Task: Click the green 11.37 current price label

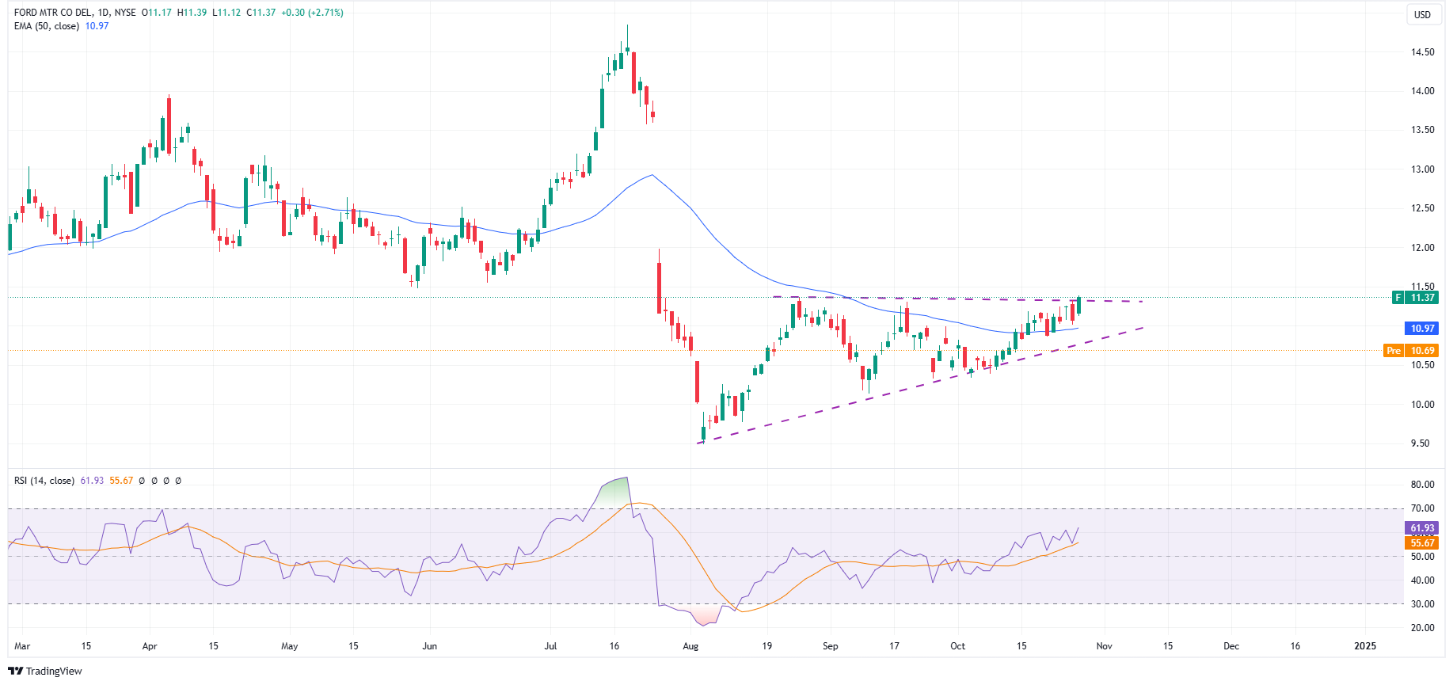Action: pos(1415,298)
